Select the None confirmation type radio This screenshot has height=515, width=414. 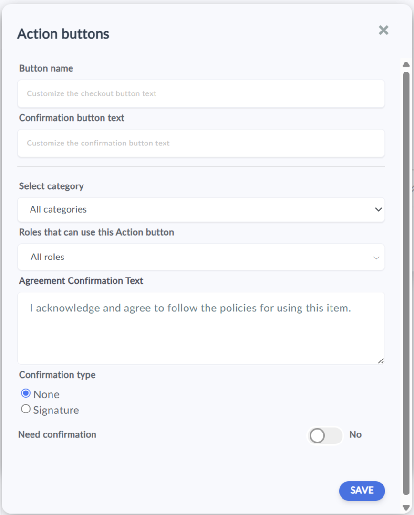tap(26, 394)
